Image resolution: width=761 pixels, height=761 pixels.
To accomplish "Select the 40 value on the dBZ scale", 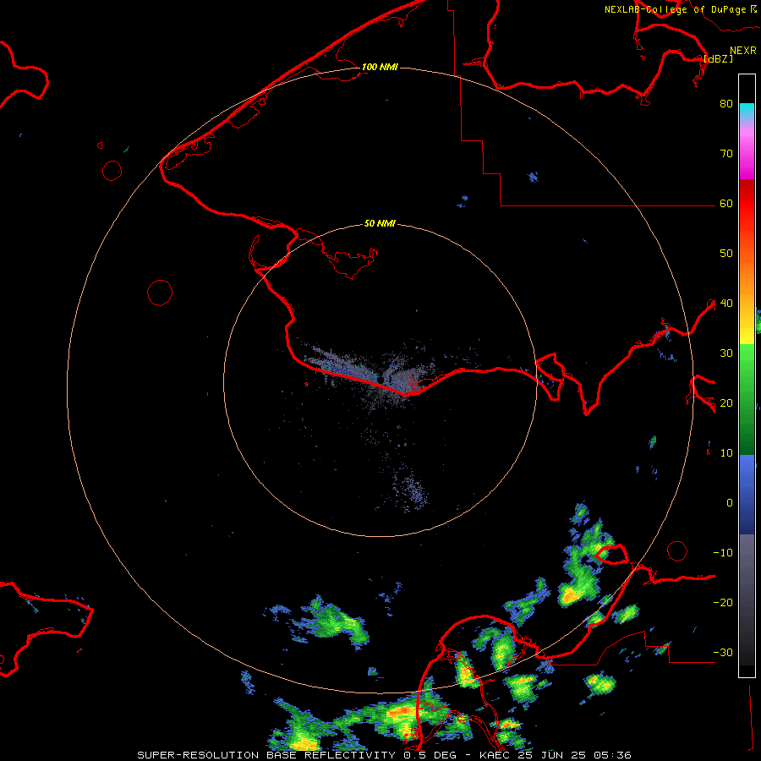I will pos(726,304).
